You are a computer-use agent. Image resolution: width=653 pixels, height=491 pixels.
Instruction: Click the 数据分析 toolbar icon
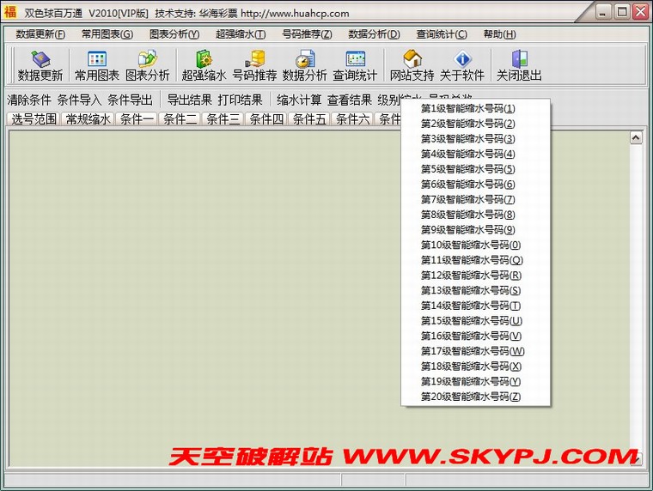pyautogui.click(x=304, y=65)
